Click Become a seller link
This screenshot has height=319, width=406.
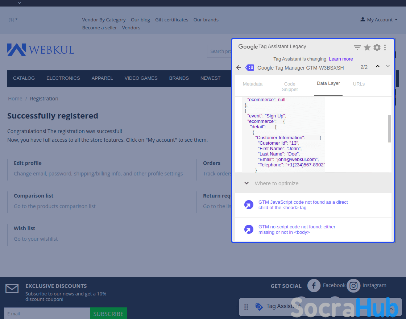click(x=99, y=28)
